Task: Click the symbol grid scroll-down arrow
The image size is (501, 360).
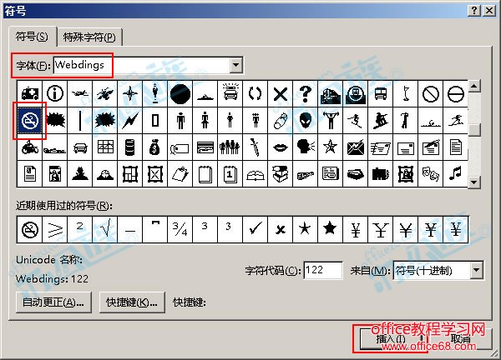Action: click(473, 182)
